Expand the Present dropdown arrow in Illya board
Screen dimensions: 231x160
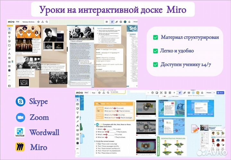click(214, 93)
